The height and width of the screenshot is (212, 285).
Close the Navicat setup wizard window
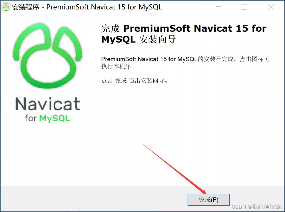(x=271, y=7)
